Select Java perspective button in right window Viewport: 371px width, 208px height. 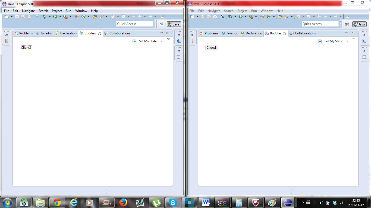(359, 24)
